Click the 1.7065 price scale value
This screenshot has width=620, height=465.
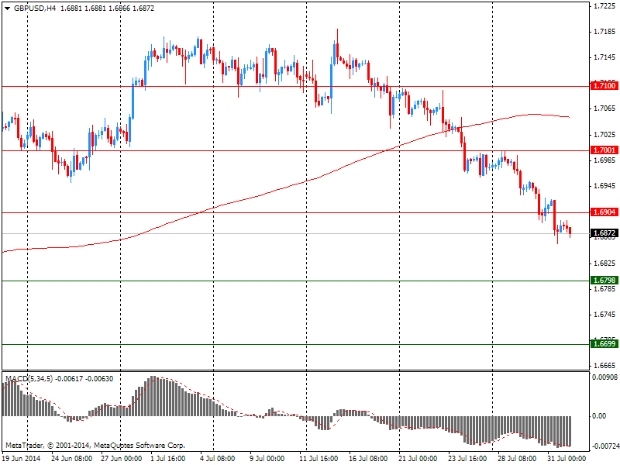click(605, 108)
